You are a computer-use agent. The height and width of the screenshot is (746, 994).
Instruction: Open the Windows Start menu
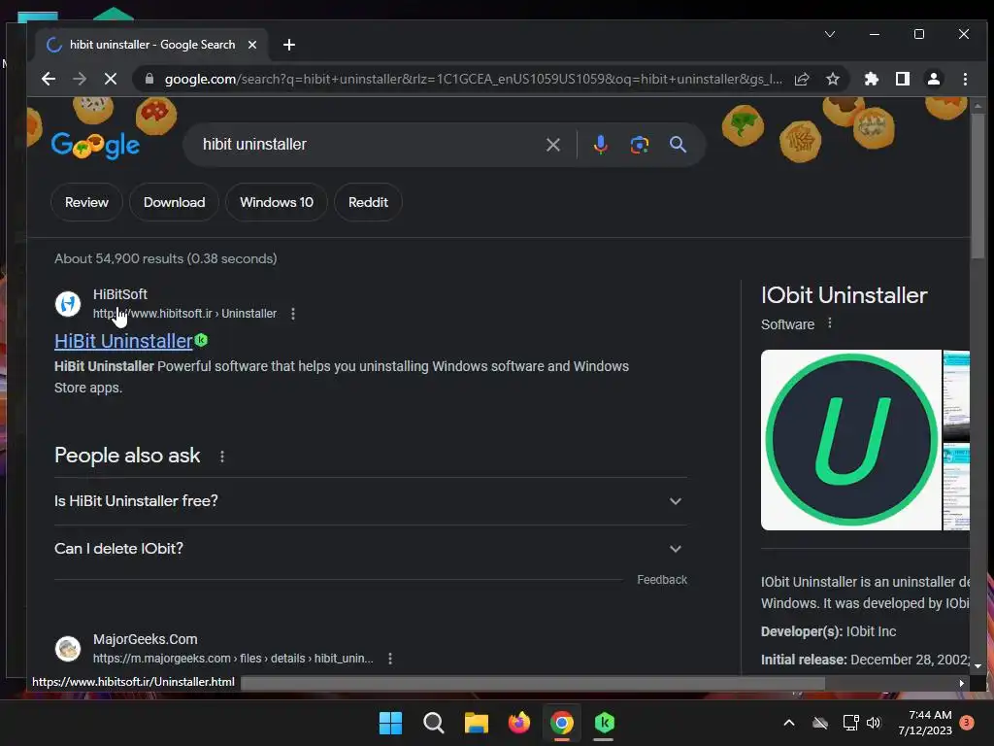tap(390, 723)
